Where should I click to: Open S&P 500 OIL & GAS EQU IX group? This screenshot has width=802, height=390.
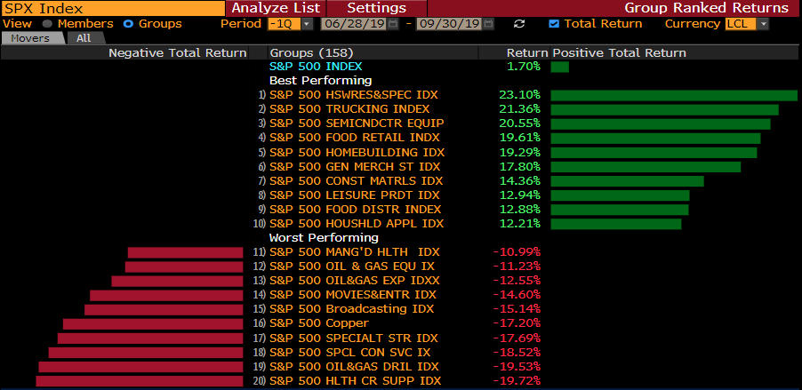coord(352,267)
